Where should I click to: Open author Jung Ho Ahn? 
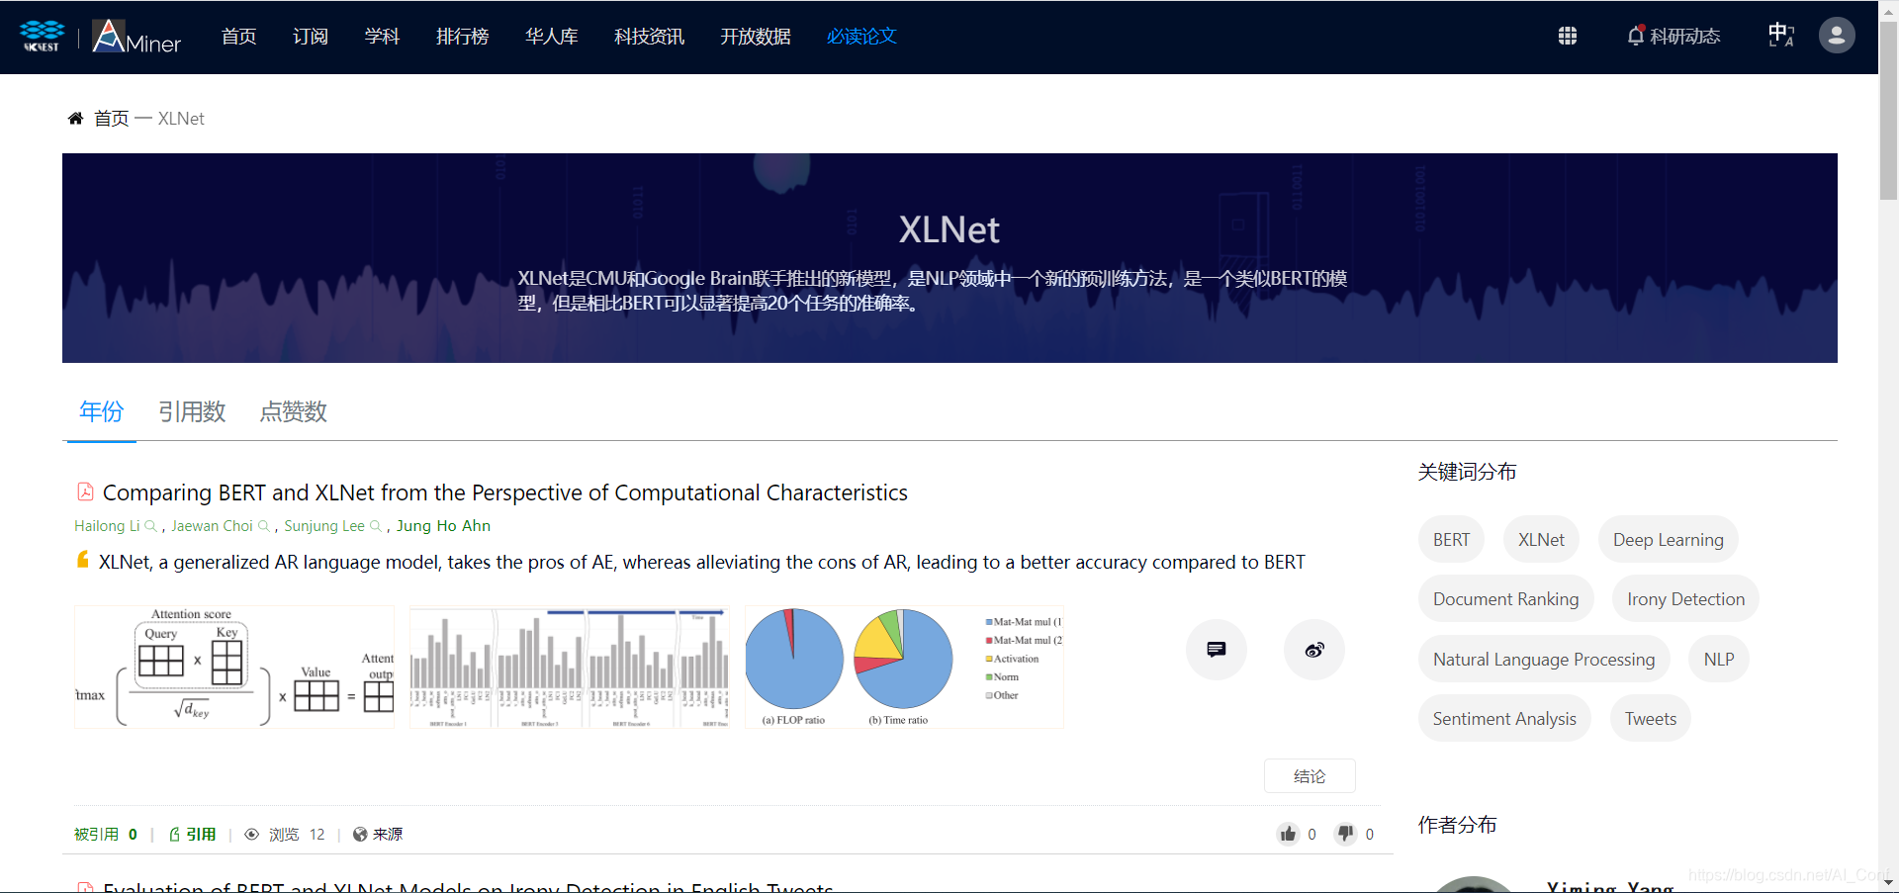point(443,526)
